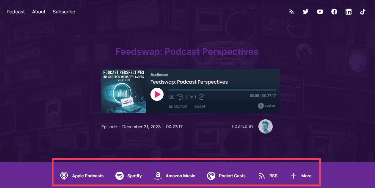Visit the Facebook page icon
The width and height of the screenshot is (375, 188).
pyautogui.click(x=334, y=12)
